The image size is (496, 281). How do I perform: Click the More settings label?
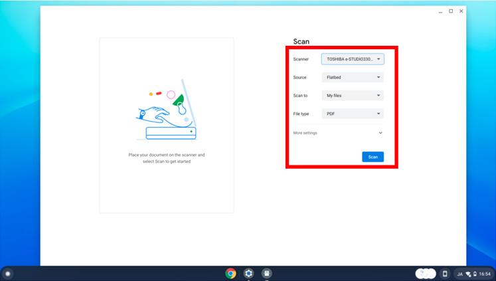pos(305,133)
